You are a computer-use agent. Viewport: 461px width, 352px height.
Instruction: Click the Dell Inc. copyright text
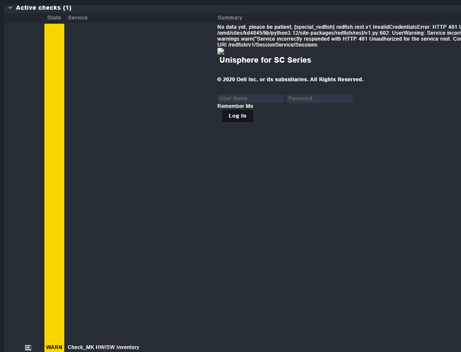290,80
